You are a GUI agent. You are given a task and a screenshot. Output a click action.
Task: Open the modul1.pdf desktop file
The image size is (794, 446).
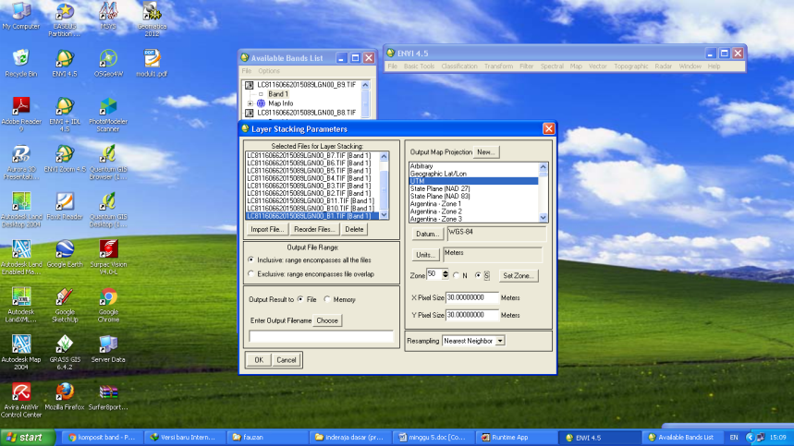[x=152, y=63]
